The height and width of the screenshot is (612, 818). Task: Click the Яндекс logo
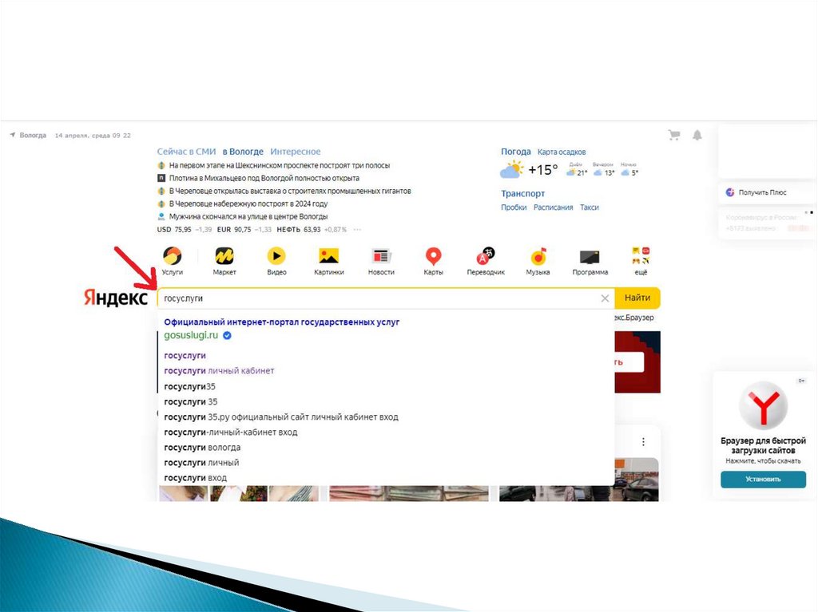tap(116, 298)
